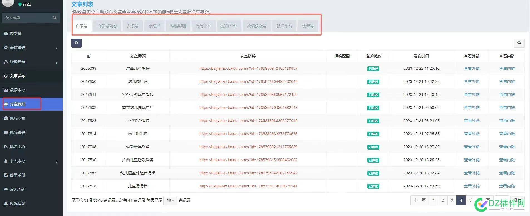Switch to 新浪平台 tab
The height and width of the screenshot is (216, 530).
coord(284,26)
